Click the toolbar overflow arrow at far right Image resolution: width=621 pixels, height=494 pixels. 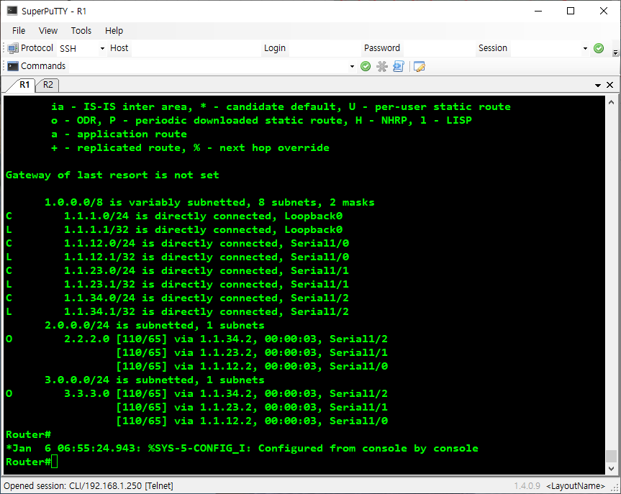615,52
